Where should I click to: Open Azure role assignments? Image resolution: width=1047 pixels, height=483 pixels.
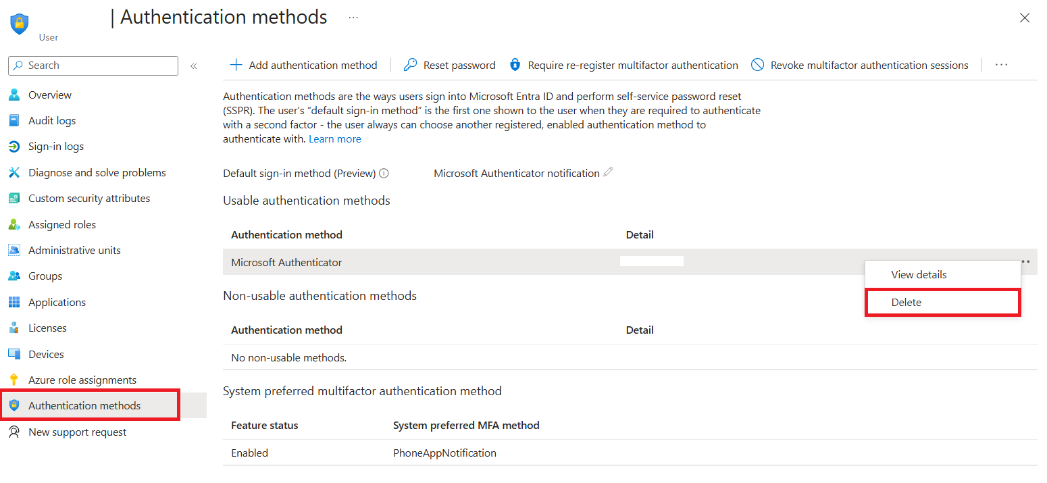point(82,379)
